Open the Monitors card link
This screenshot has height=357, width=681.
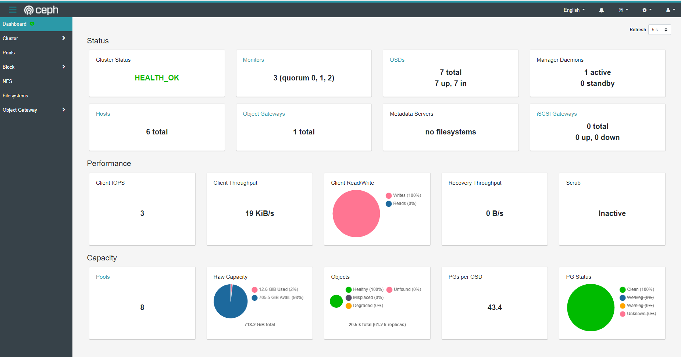tap(253, 60)
